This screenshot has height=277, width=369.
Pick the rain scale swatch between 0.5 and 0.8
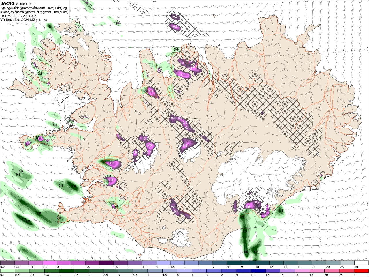(37, 271)
